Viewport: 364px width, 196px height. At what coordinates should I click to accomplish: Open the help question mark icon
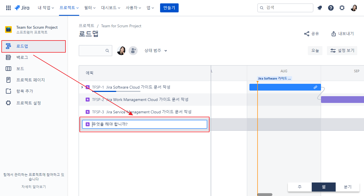[x=331, y=8]
